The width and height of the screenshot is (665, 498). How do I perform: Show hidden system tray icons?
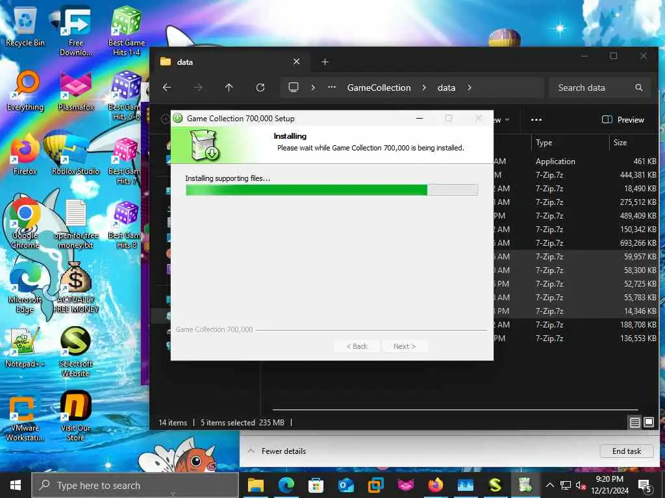(x=549, y=485)
